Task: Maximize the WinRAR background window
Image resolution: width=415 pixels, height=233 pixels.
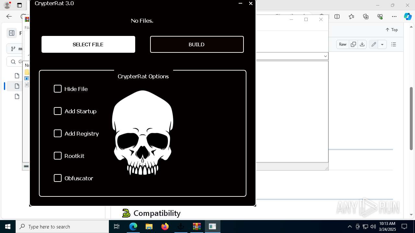Action: click(306, 19)
